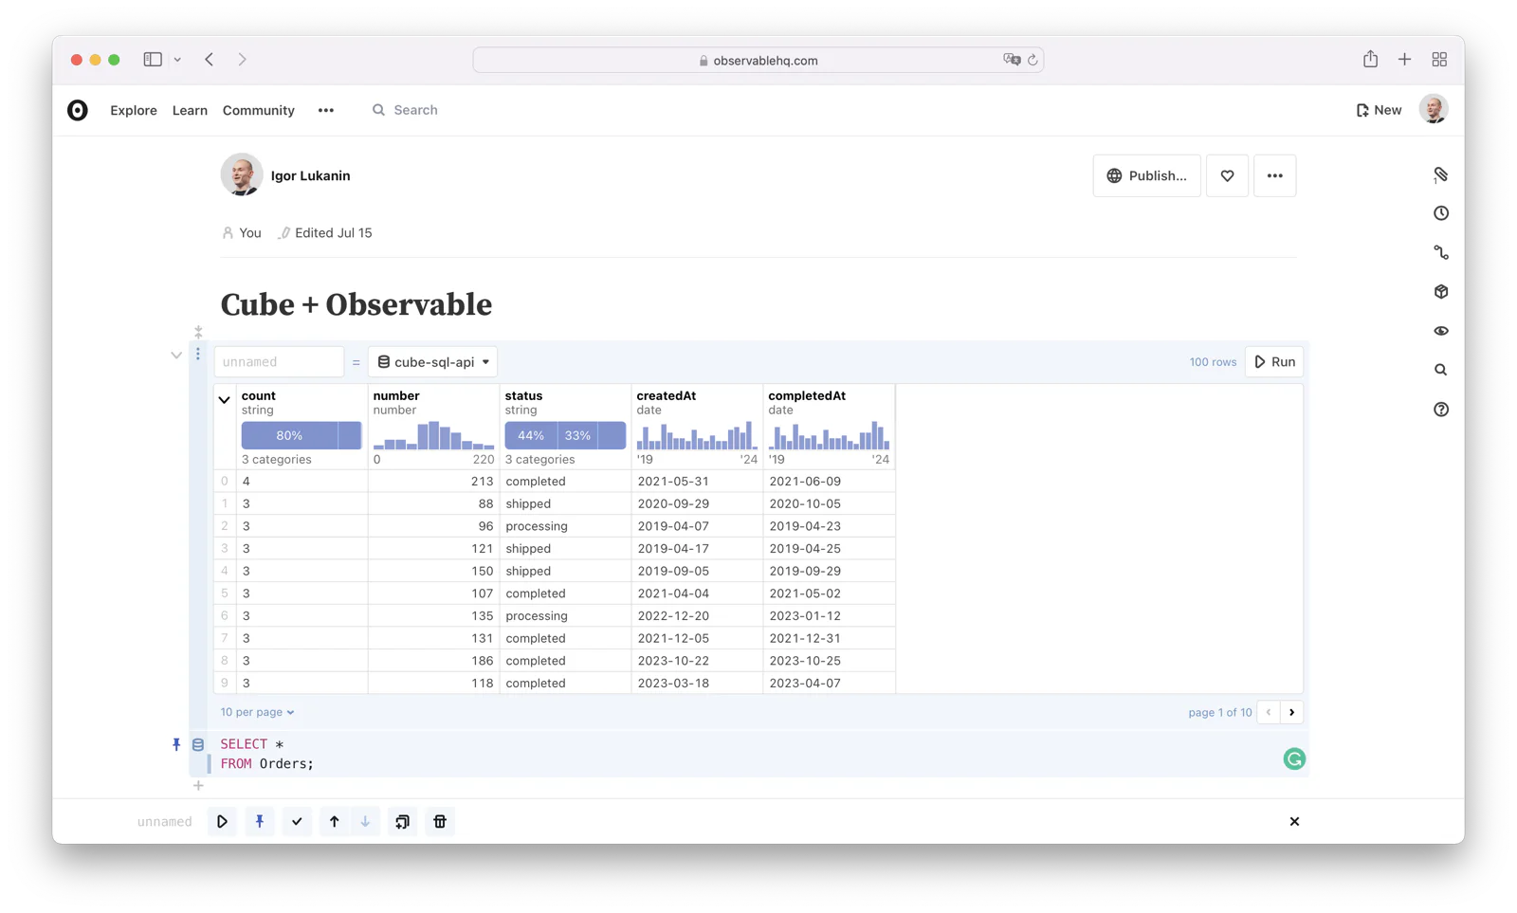Open the cell menu vertical dots

(x=198, y=354)
